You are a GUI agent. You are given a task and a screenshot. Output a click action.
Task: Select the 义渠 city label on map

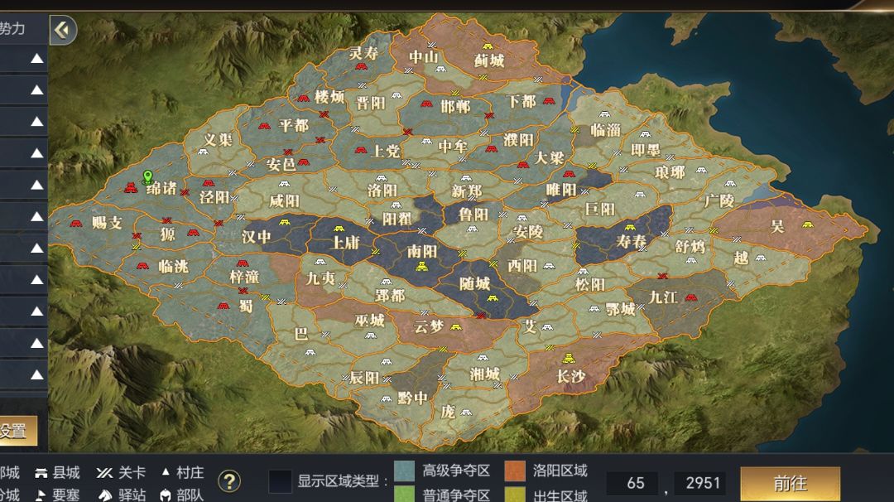click(218, 140)
